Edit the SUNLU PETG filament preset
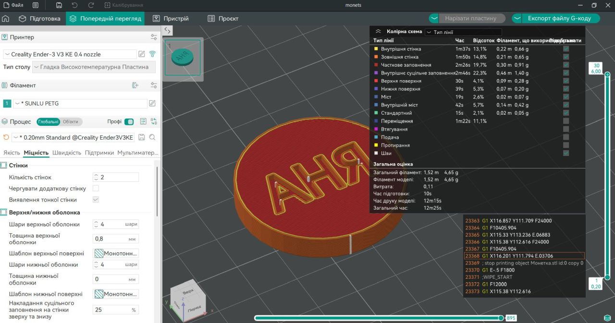Viewport: 615px width, 323px height. point(152,103)
